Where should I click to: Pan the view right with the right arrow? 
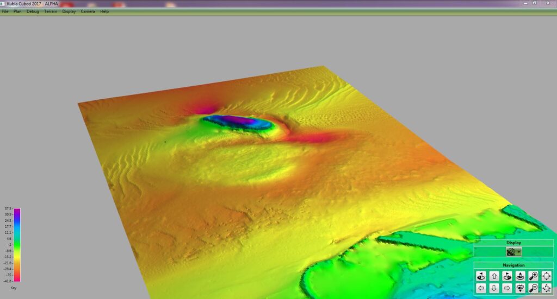tap(507, 288)
